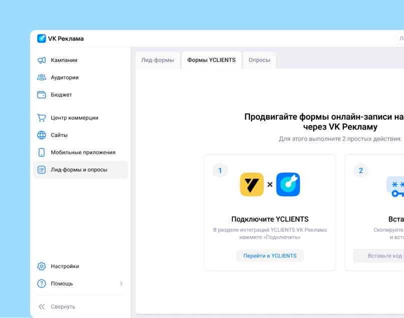Click the Кампании megaphone icon

(42, 60)
